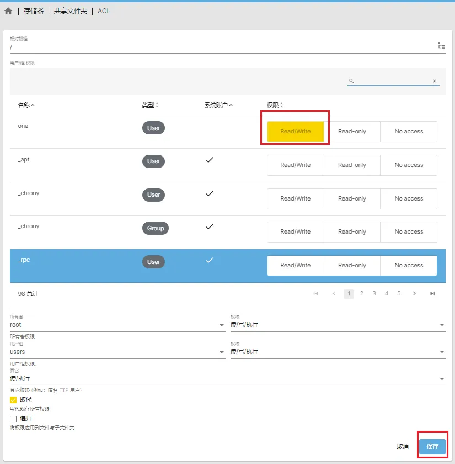455x464 pixels.
Task: Click the Group badge for _chrony
Action: pyautogui.click(x=155, y=228)
